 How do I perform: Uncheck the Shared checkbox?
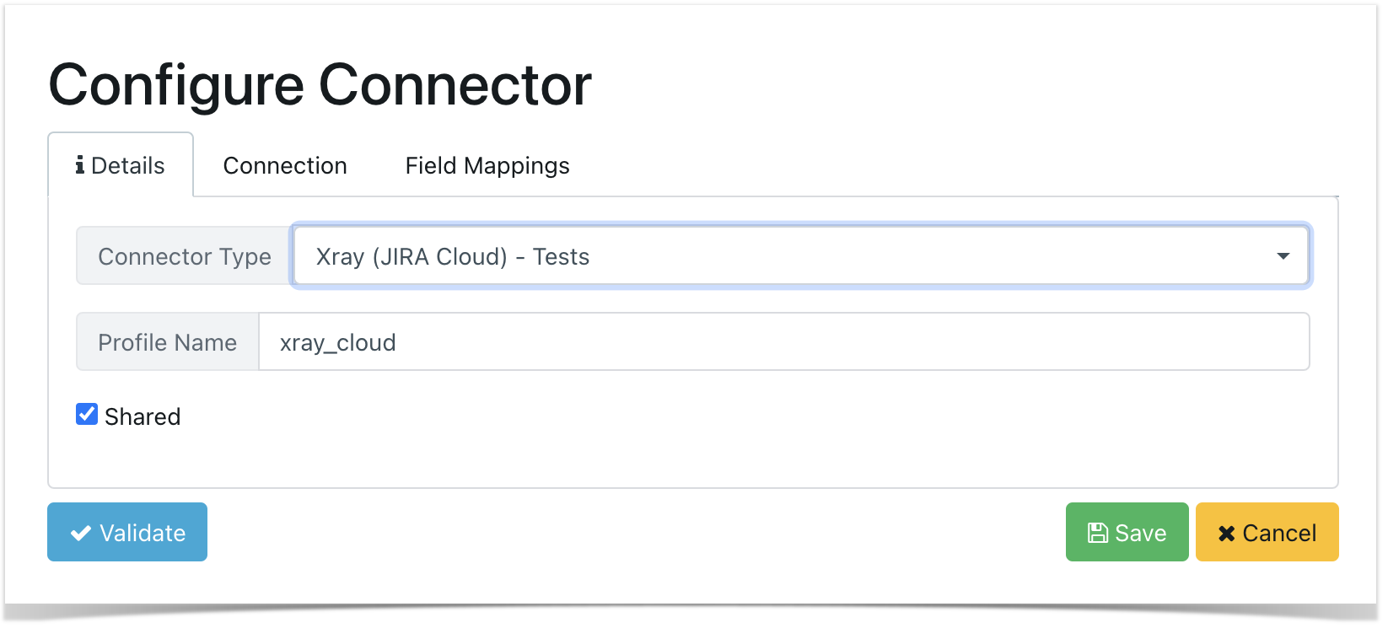point(87,414)
